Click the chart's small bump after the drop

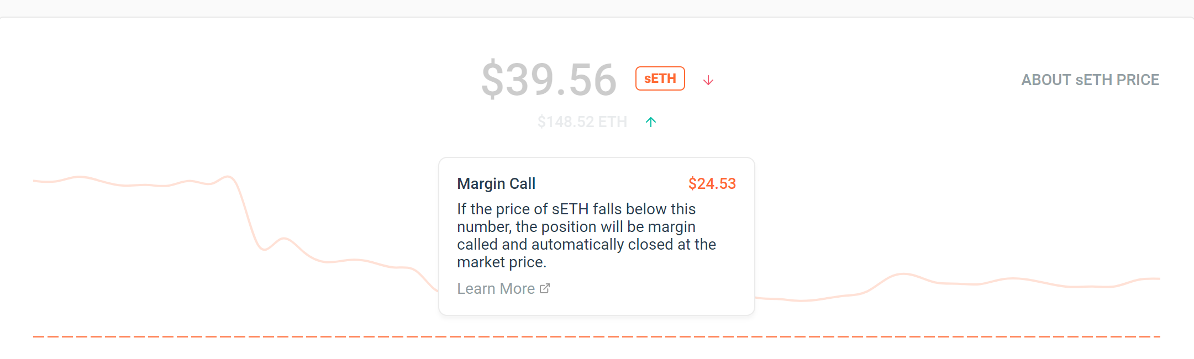pos(284,239)
